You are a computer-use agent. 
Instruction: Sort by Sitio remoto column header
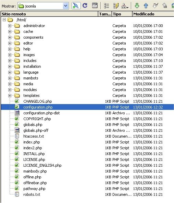[x=49, y=14]
